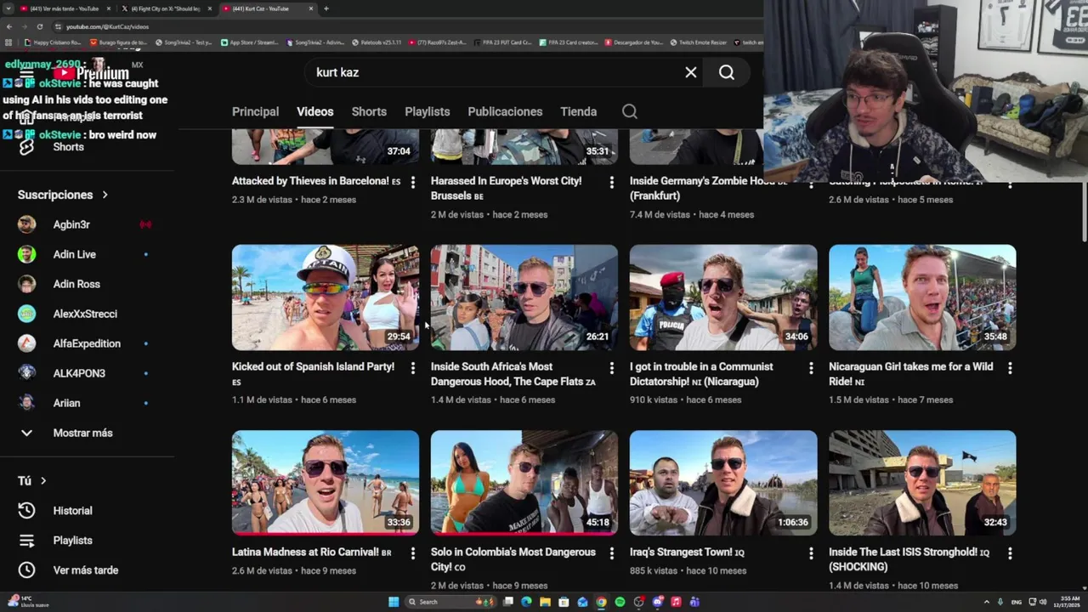This screenshot has height=612, width=1088.
Task: Open the ALK4PON3 subscription channel
Action: (x=79, y=373)
